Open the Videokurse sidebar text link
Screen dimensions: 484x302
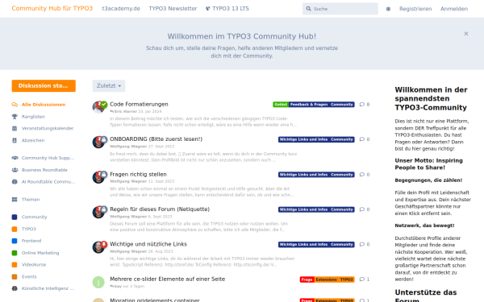tap(34, 264)
